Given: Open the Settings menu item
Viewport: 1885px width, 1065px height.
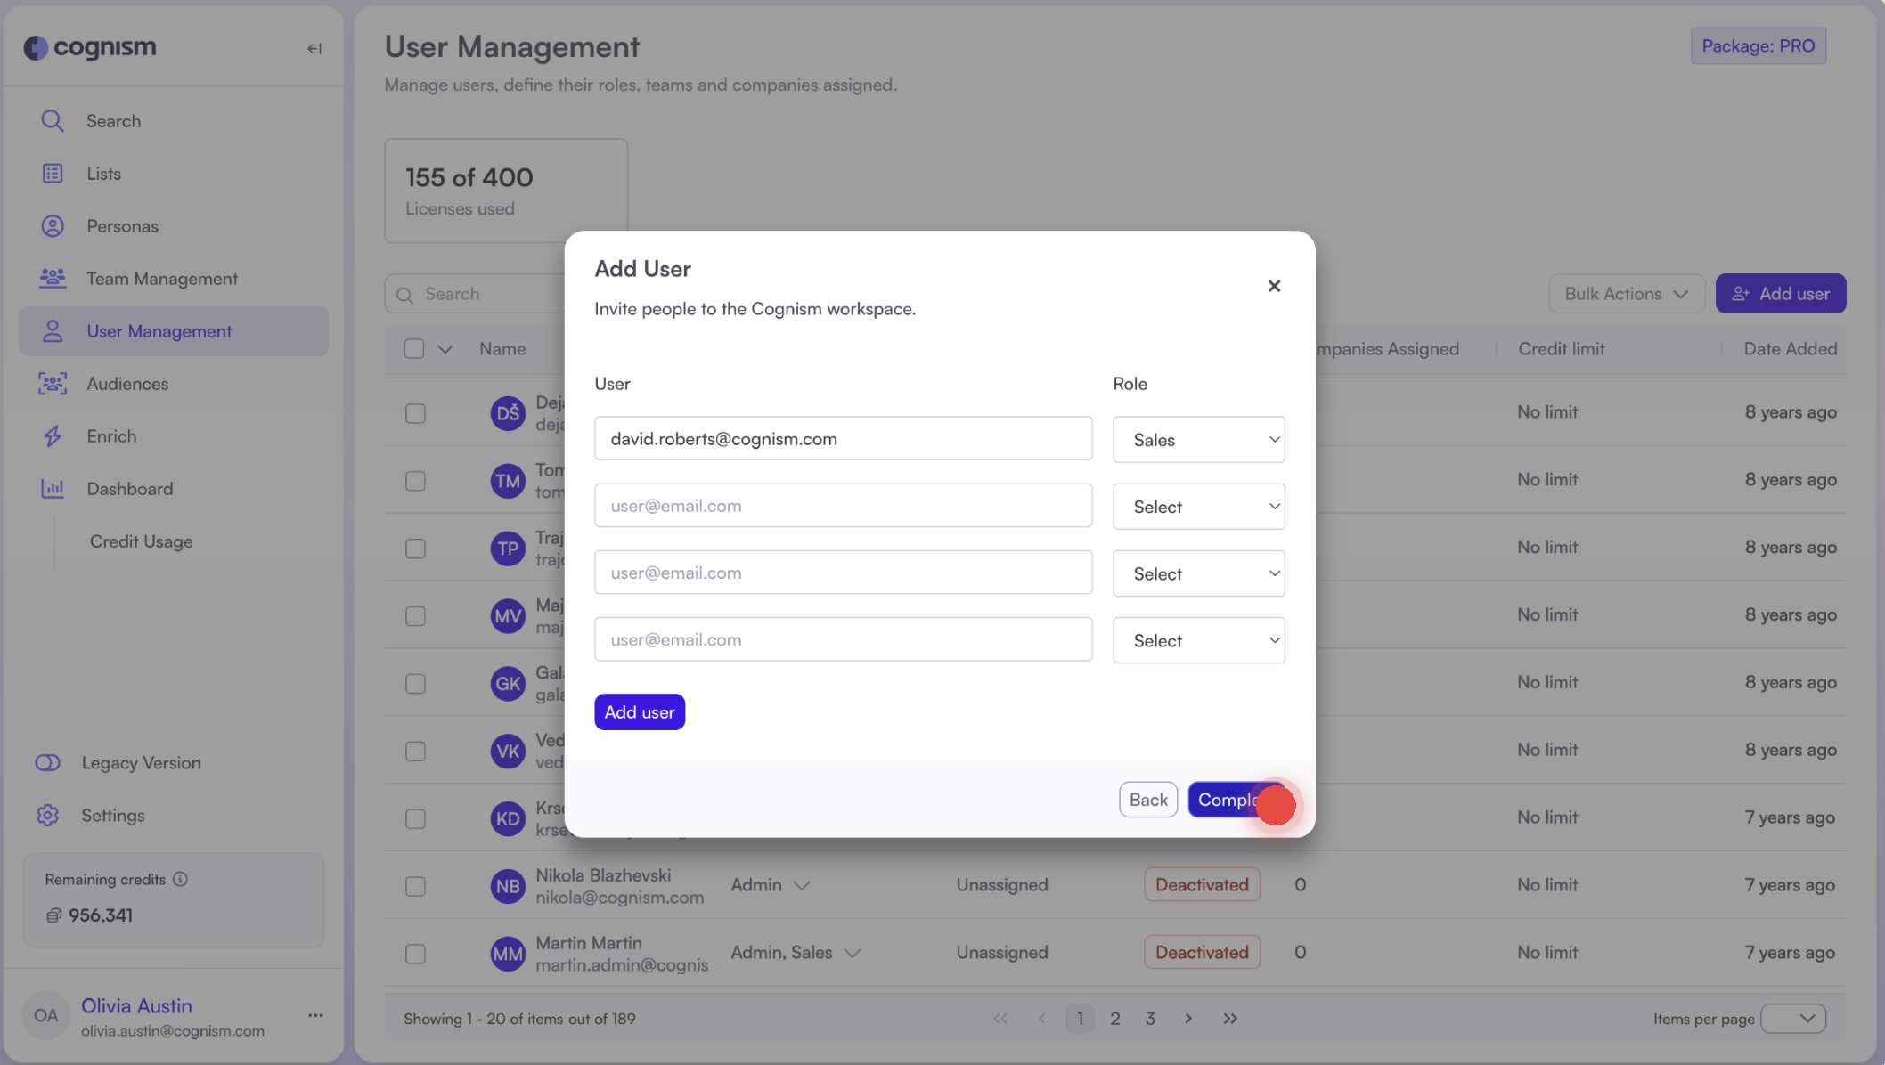Looking at the screenshot, I should (115, 815).
